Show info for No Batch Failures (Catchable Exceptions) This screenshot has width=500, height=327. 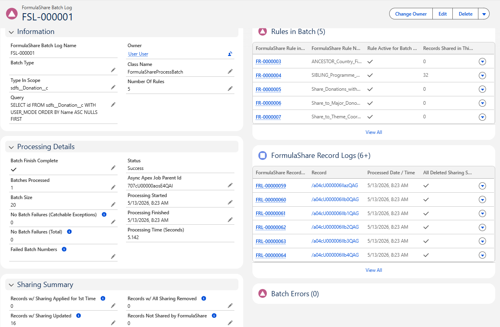point(104,215)
